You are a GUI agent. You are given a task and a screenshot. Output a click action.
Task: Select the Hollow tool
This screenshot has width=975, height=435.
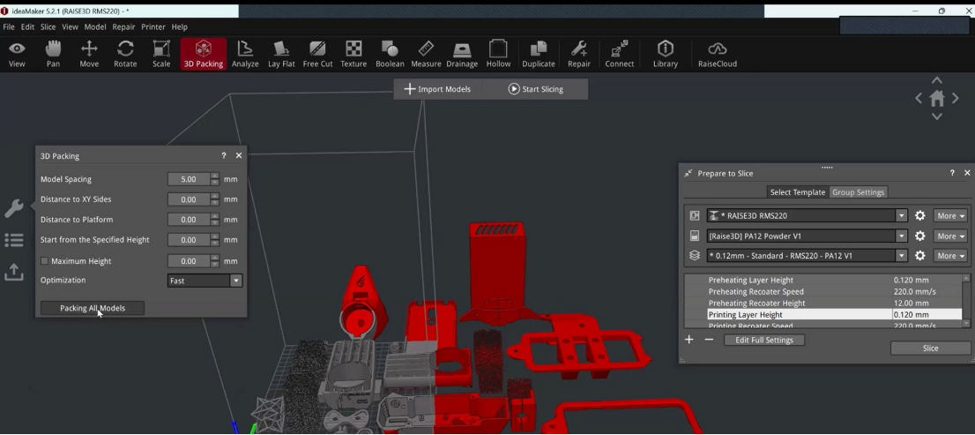click(x=498, y=54)
